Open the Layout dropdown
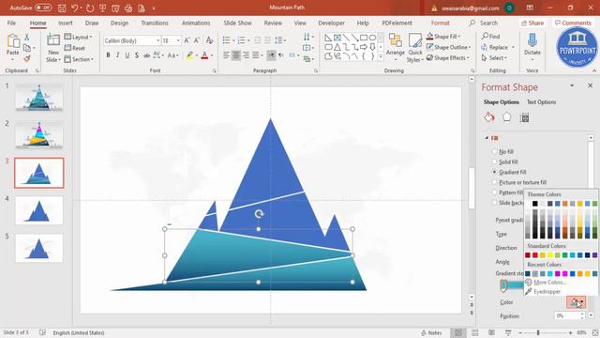 [x=78, y=37]
